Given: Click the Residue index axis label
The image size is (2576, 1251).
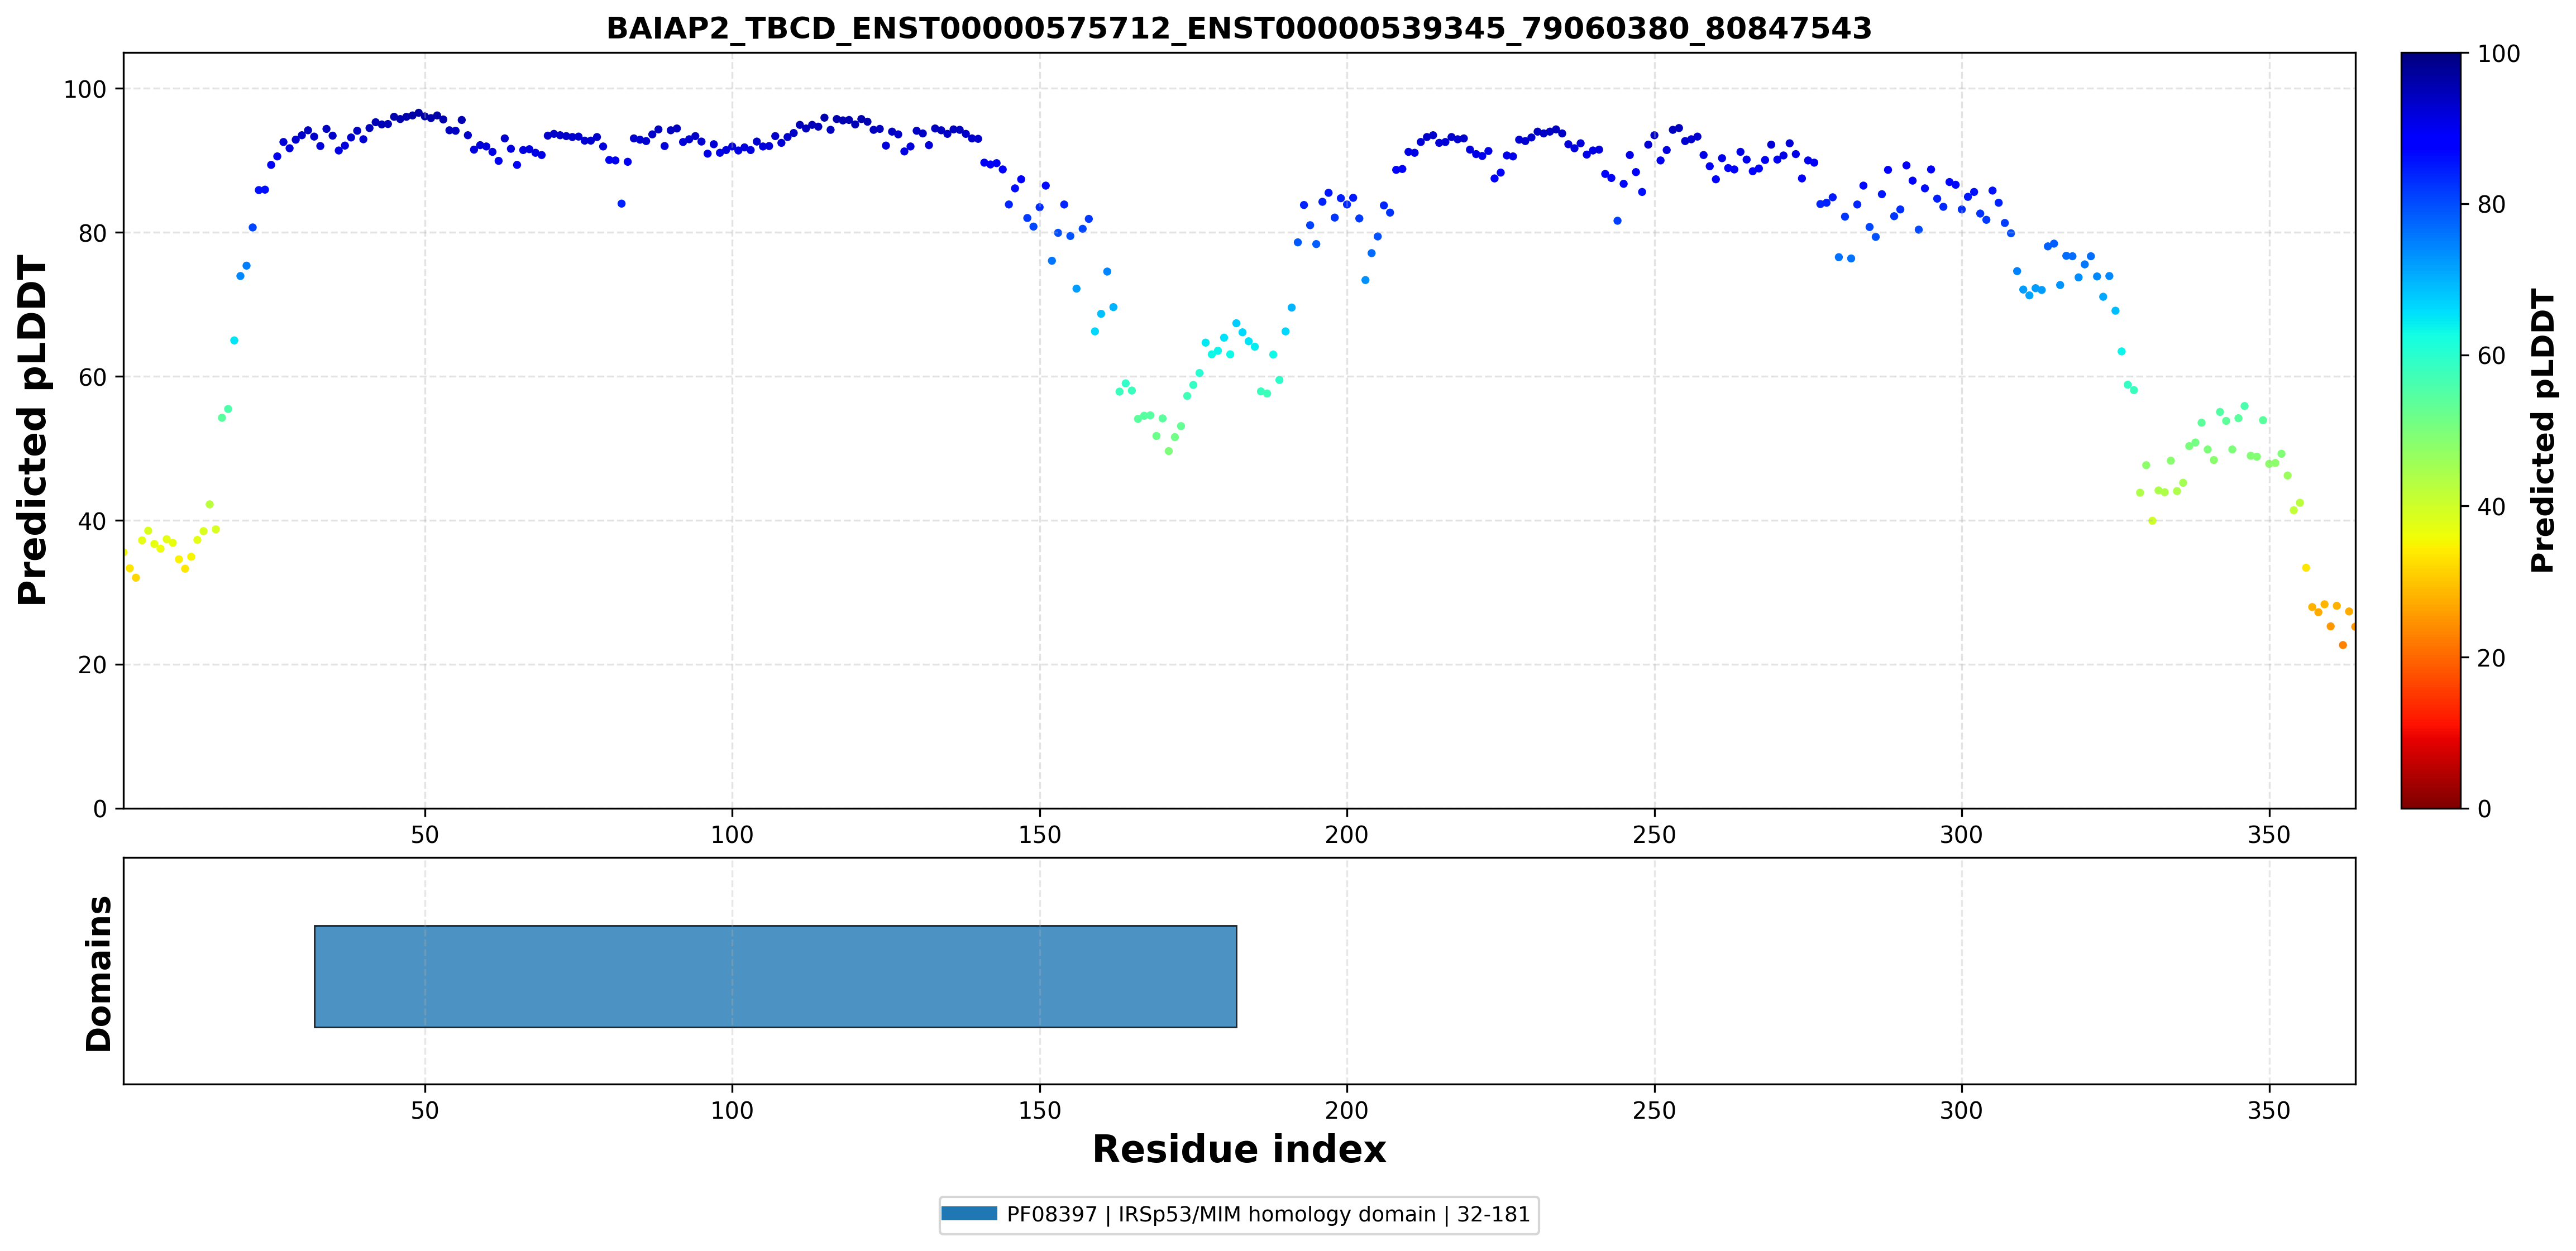Looking at the screenshot, I should tap(1239, 1149).
